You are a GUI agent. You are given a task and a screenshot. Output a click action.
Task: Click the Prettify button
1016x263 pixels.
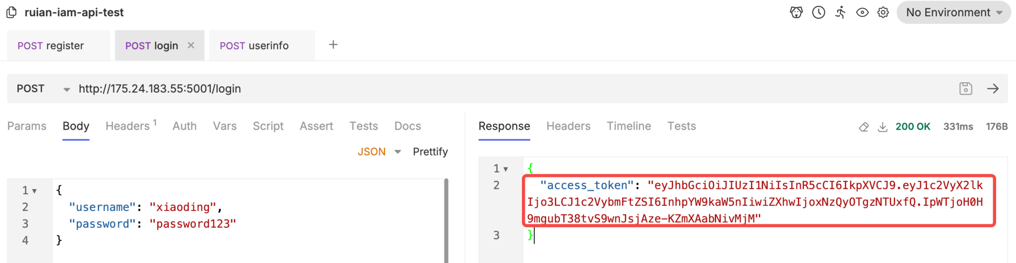click(x=430, y=152)
